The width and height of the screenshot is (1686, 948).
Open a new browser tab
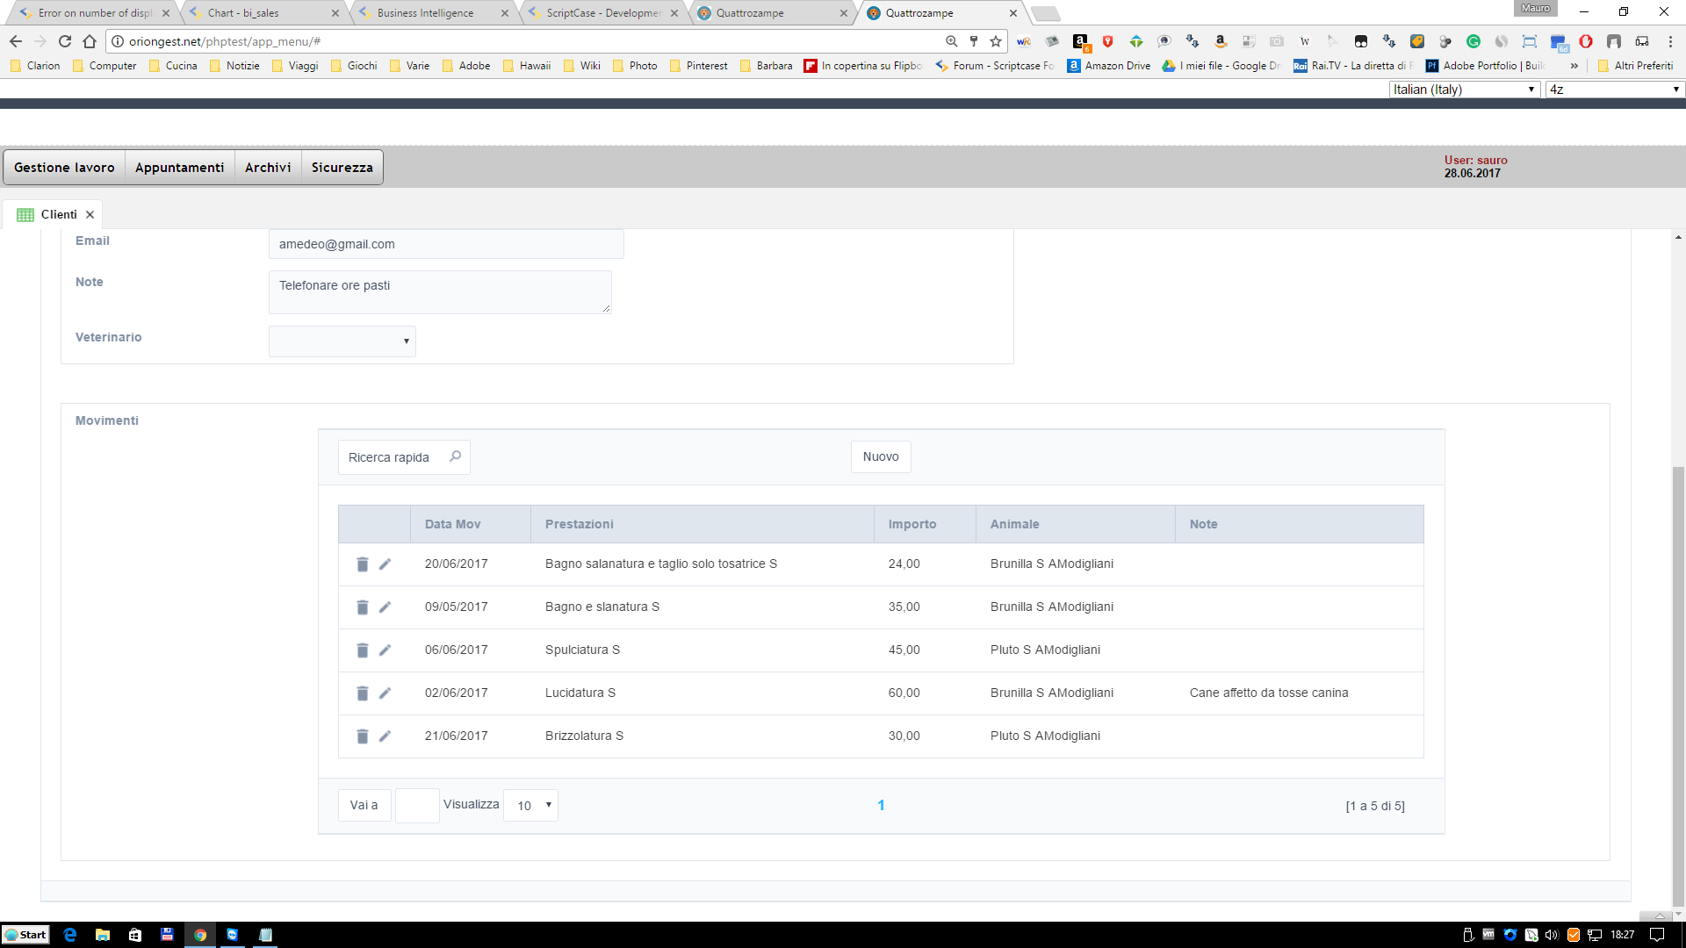point(1045,14)
